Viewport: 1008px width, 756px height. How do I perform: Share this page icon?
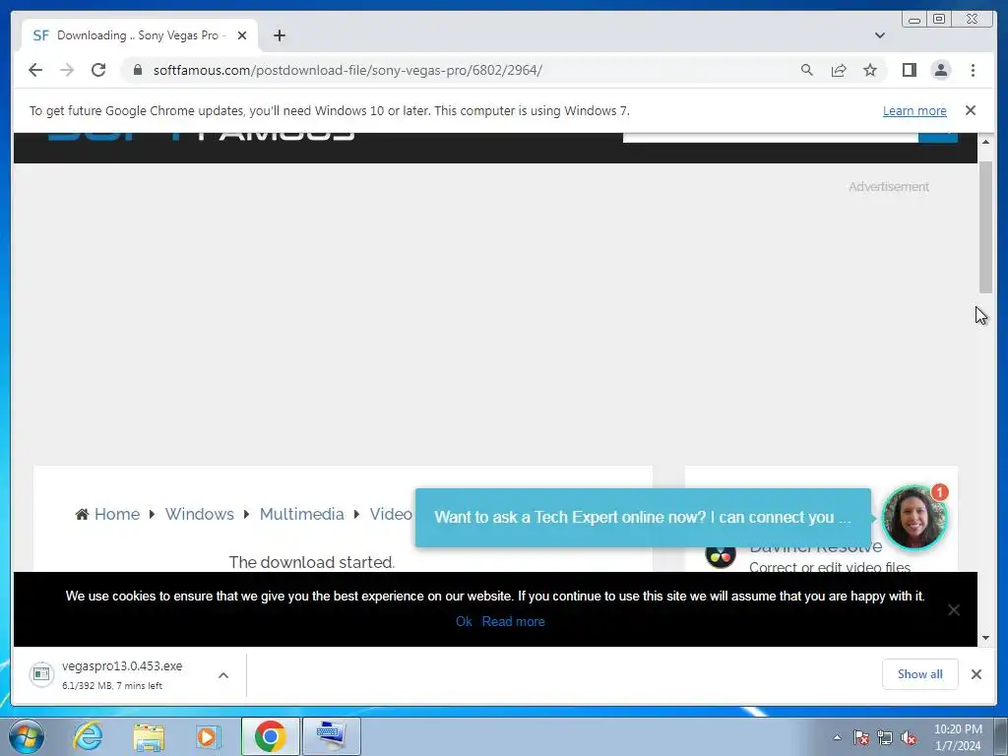[839, 70]
